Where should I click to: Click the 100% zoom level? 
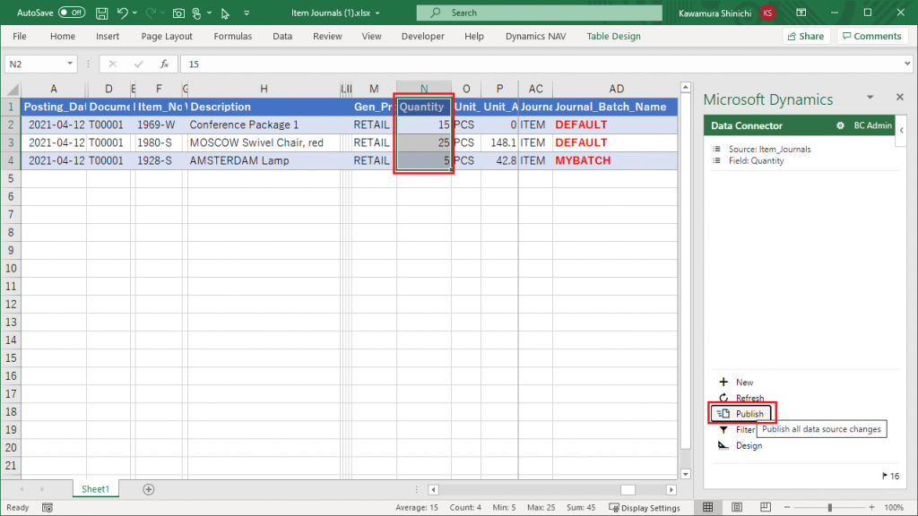894,507
